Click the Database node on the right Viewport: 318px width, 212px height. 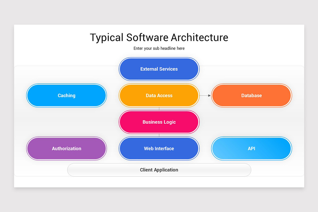[x=251, y=95]
